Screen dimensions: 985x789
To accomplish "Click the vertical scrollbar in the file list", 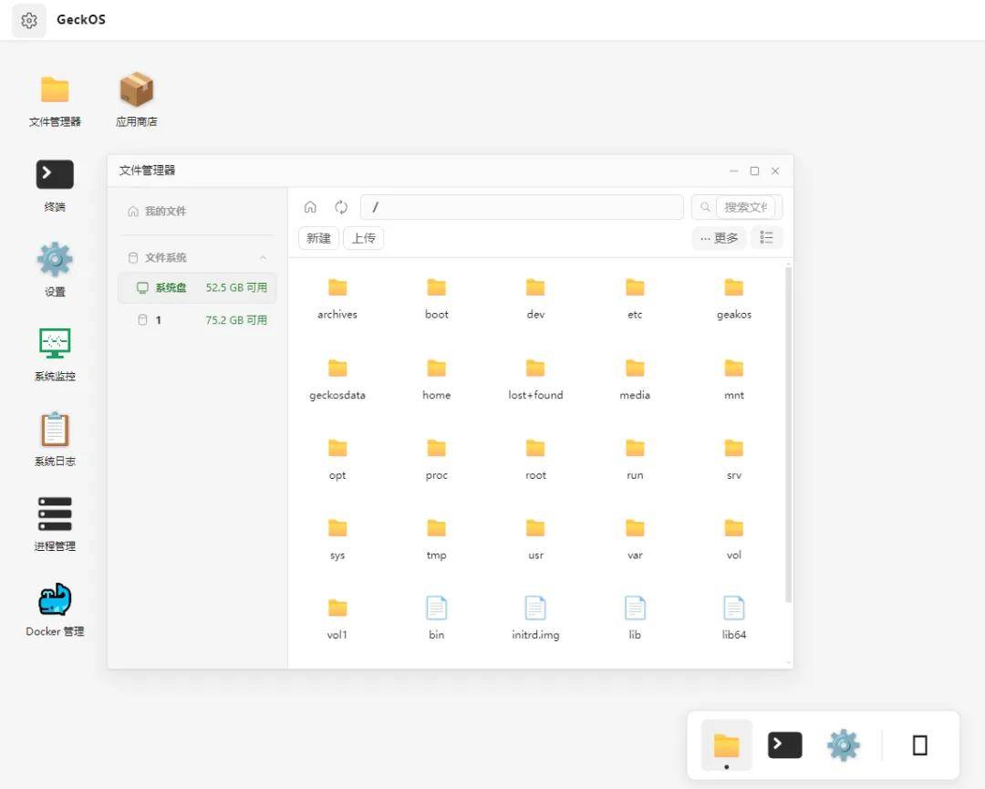I will pos(788,433).
